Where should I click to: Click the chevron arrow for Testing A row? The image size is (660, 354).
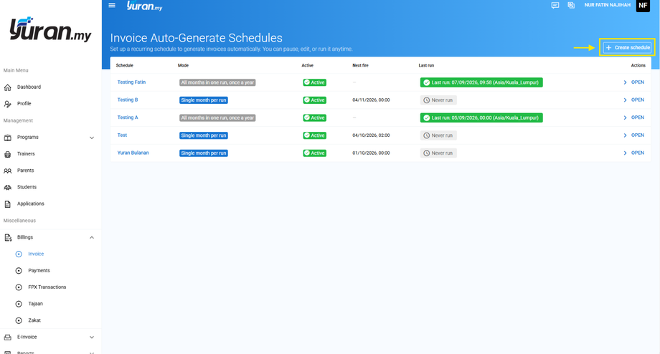(x=625, y=118)
